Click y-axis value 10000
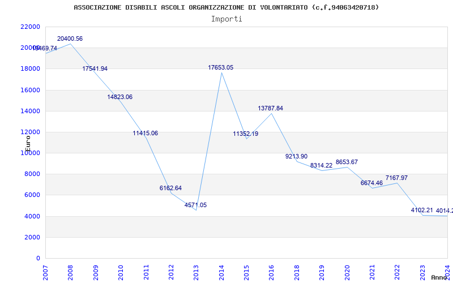This screenshot has width=453, height=283. [31, 153]
